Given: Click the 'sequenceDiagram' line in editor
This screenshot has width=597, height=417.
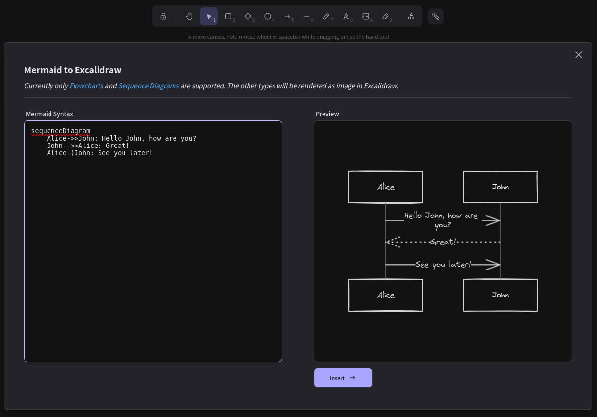Looking at the screenshot, I should [61, 131].
